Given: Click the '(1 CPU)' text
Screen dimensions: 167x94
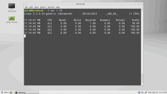Looking at the screenshot, I should point(134,14).
